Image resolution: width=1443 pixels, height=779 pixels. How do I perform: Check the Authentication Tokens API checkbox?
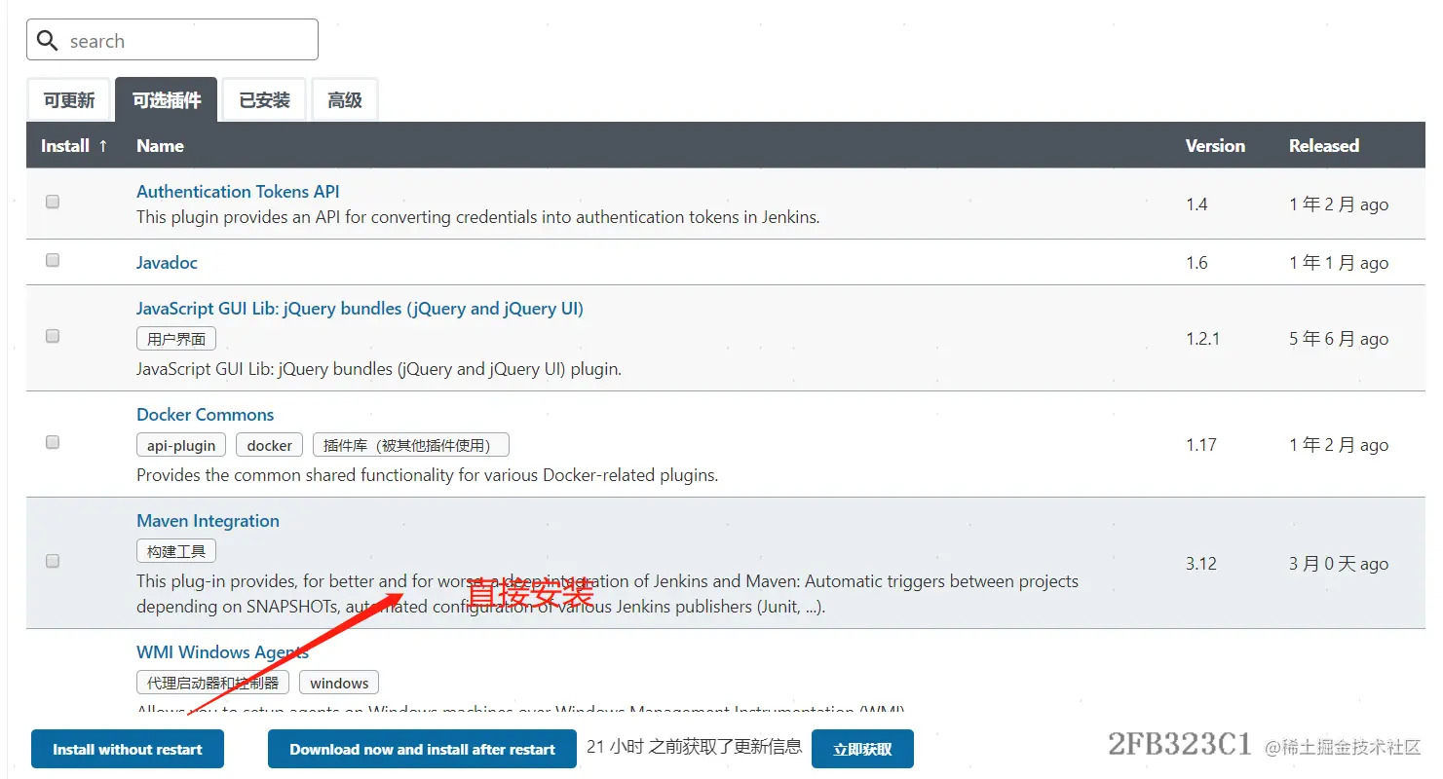point(53,202)
